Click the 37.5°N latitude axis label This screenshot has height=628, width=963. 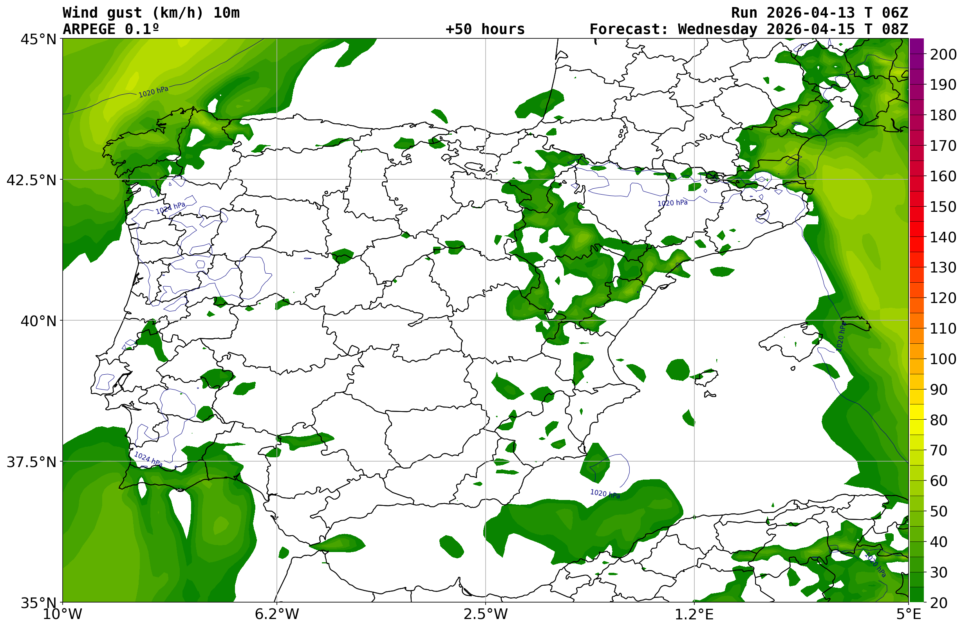pos(31,462)
